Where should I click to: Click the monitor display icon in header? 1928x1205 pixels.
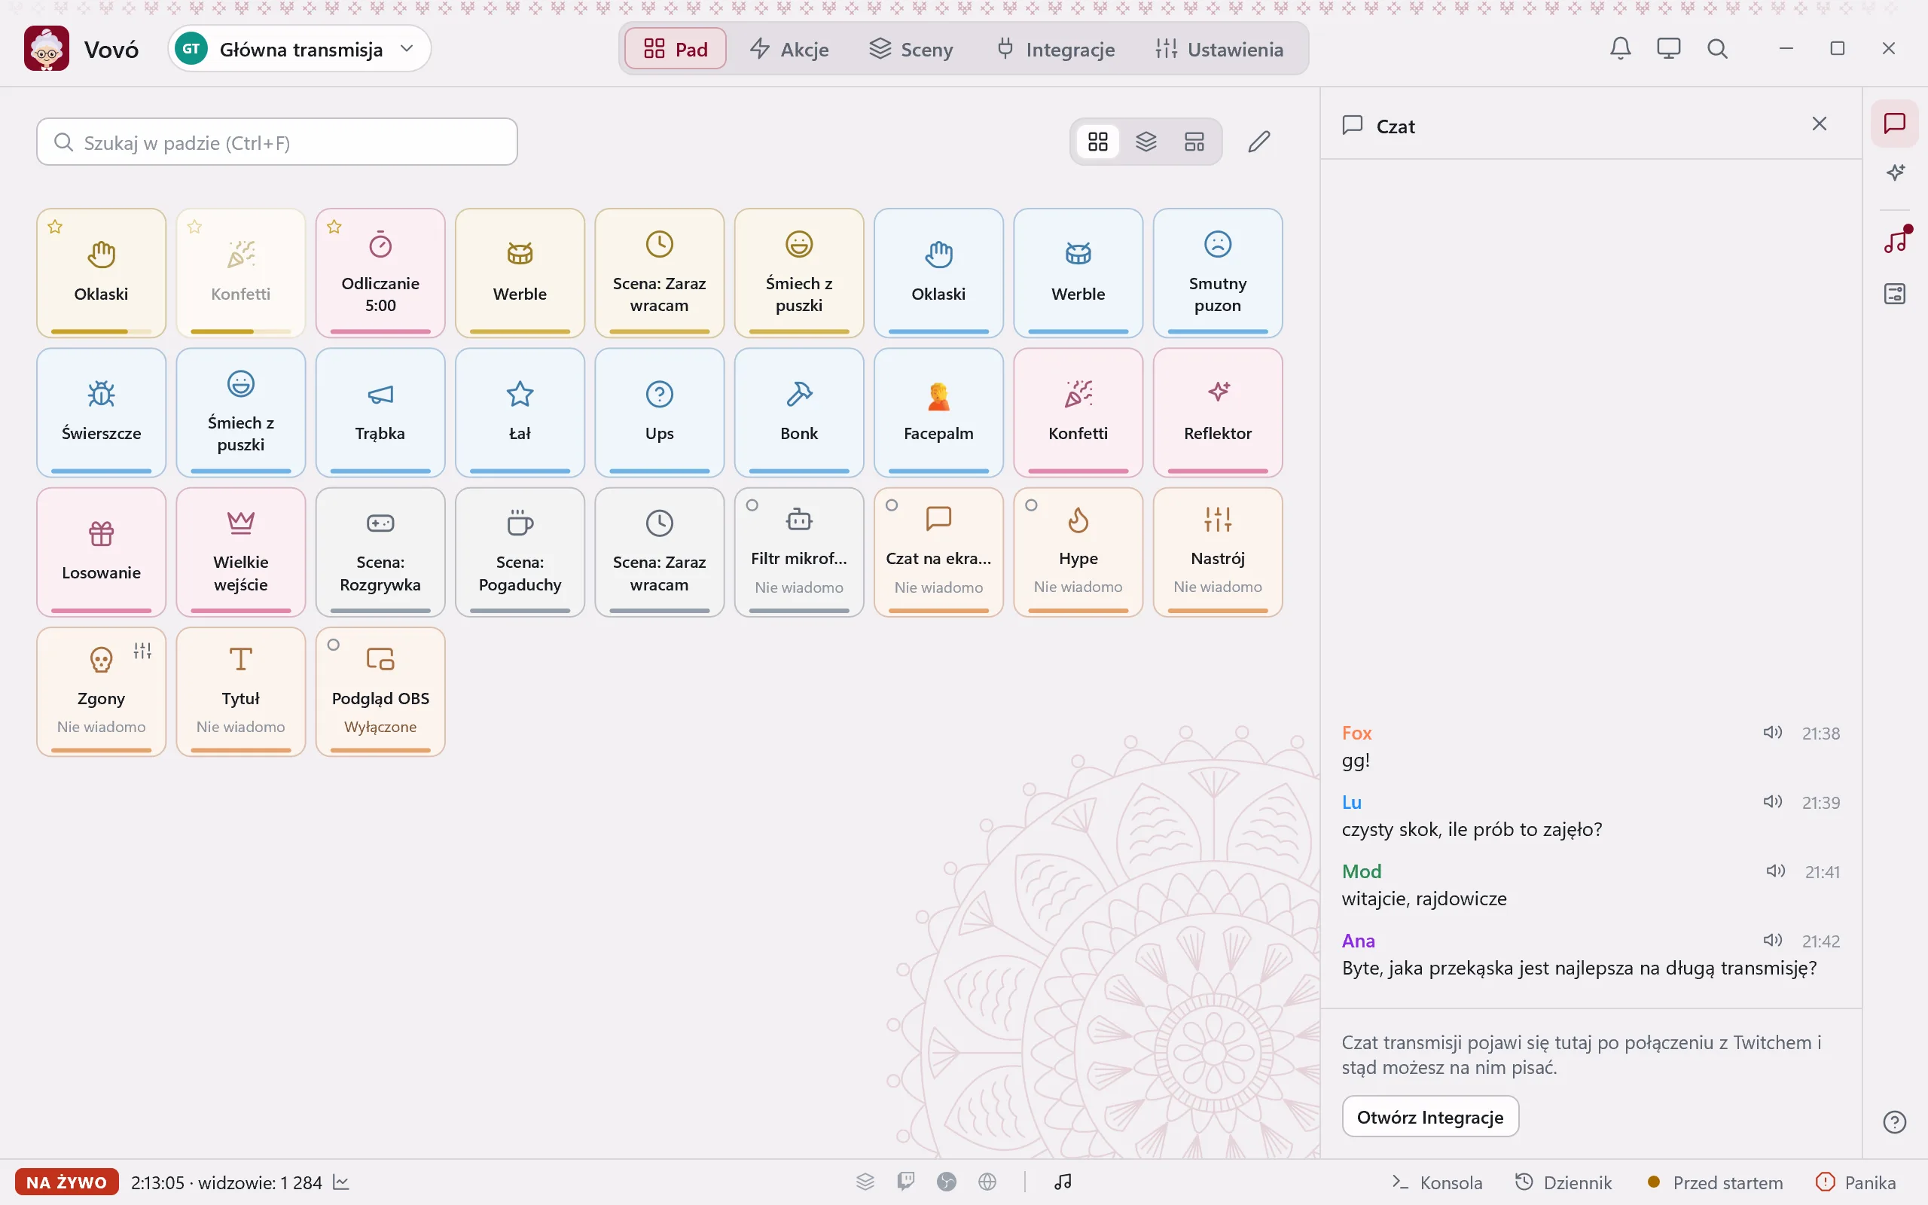1668,49
